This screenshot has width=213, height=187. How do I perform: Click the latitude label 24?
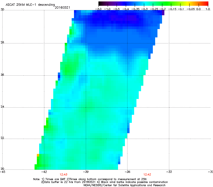pos(2,107)
